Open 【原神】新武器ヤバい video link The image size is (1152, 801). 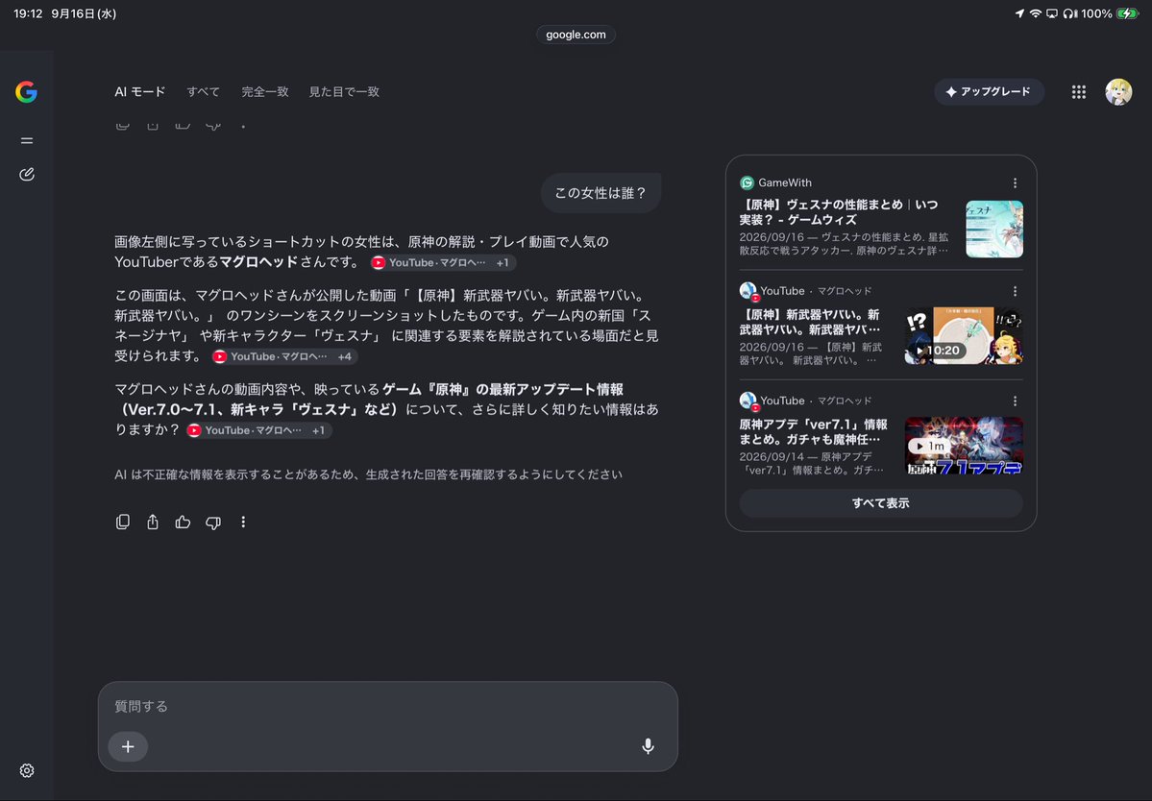point(810,322)
